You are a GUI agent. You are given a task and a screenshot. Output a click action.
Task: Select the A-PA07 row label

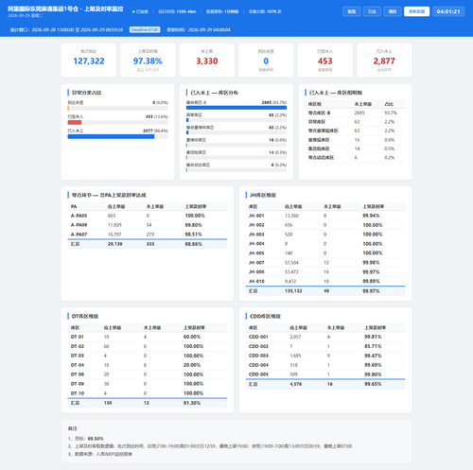tap(79, 235)
